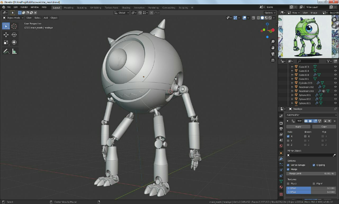Switch to the Sculpting workspace tab
This screenshot has width=339, height=204.
tap(82, 8)
